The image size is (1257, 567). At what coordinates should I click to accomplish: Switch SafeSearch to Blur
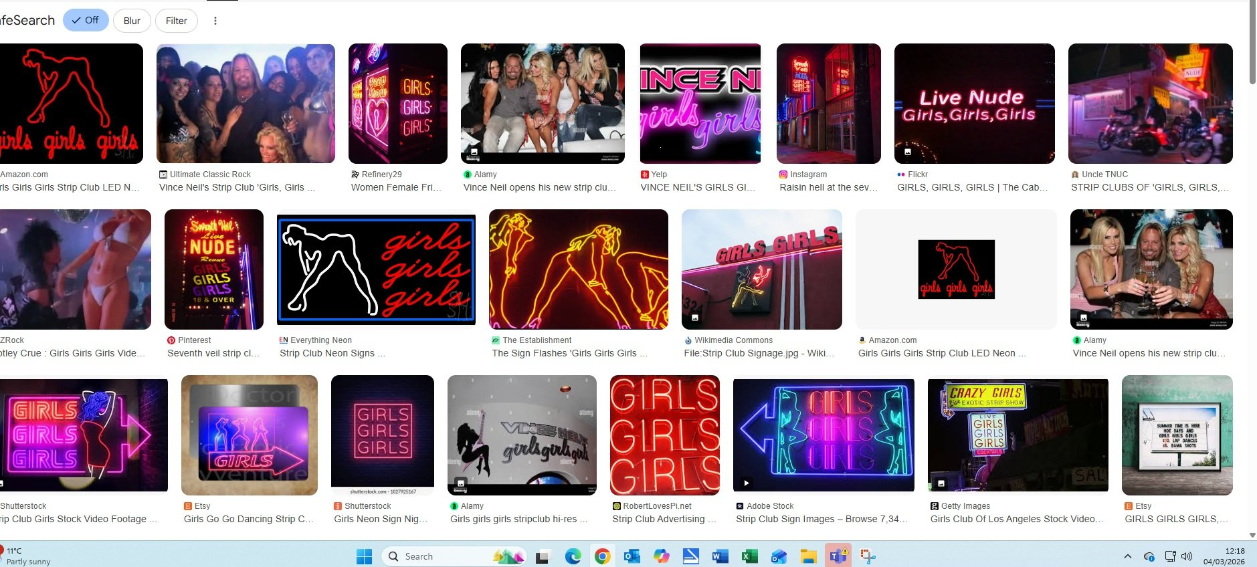point(132,21)
